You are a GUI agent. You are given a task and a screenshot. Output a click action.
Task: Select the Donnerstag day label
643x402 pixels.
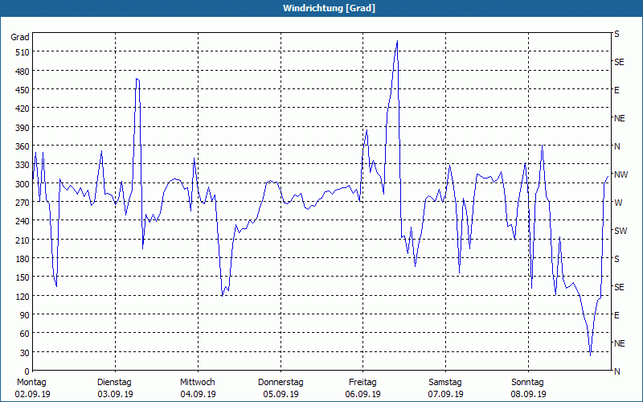(x=281, y=383)
